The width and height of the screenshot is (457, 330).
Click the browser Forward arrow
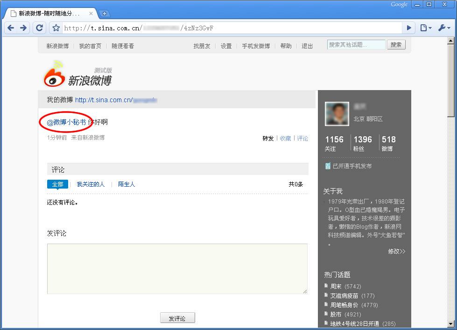tap(23, 28)
